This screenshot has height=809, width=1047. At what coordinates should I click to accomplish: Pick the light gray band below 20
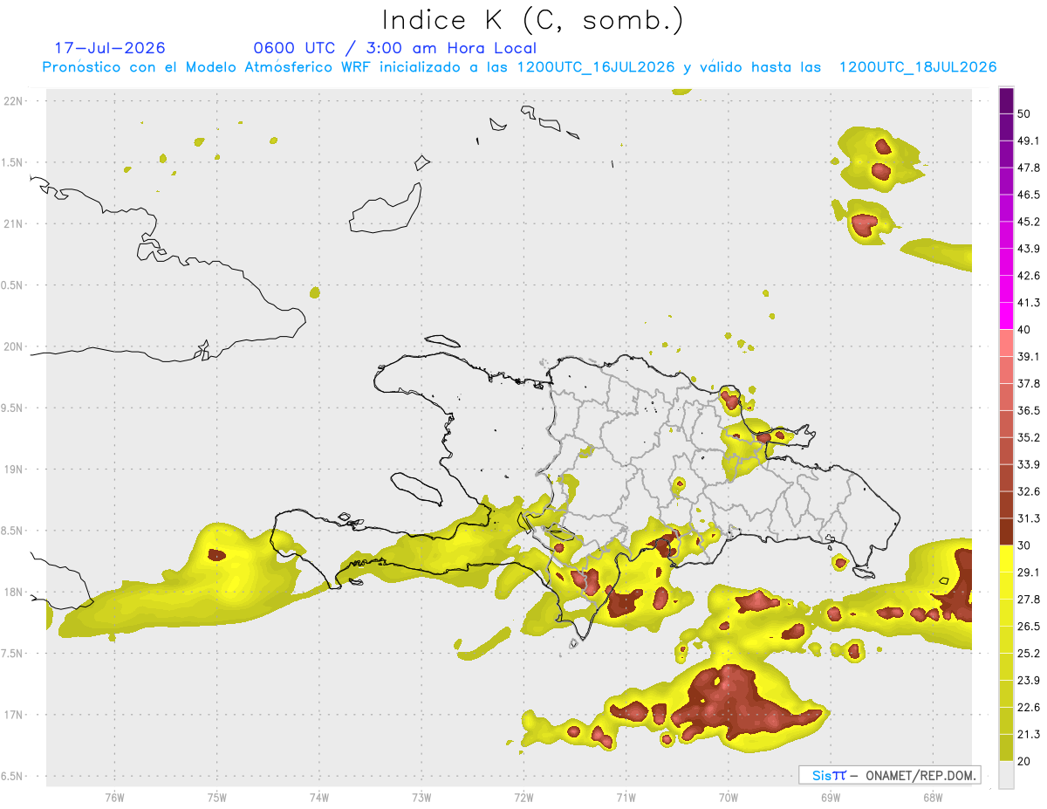pos(1006,775)
